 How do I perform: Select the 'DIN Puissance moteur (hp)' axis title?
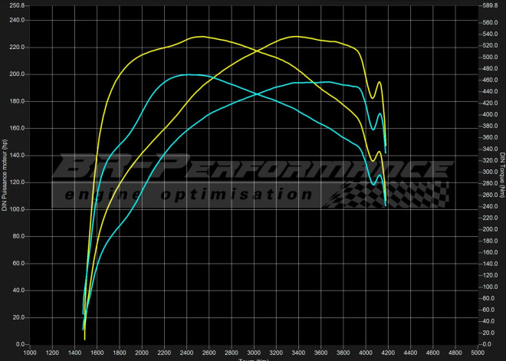coord(5,174)
